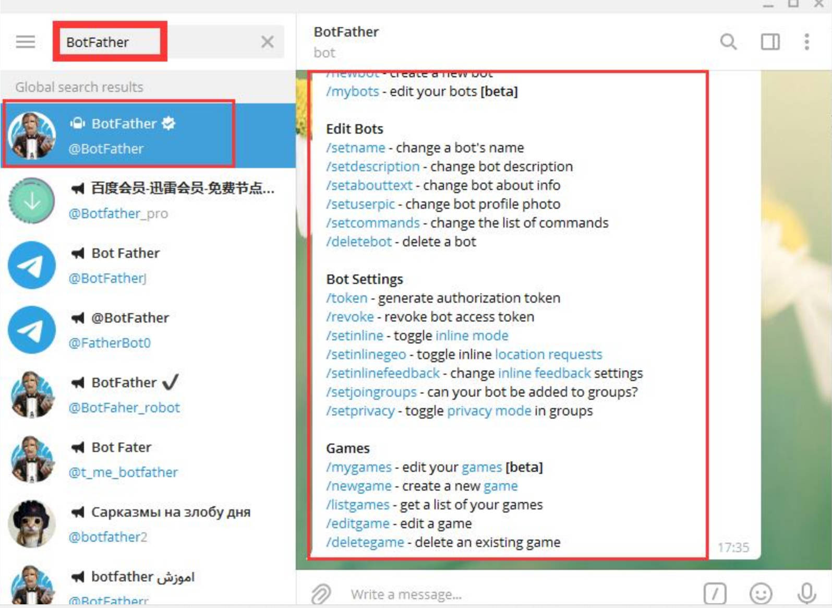
Task: Open the hamburger main menu
Action: point(25,42)
